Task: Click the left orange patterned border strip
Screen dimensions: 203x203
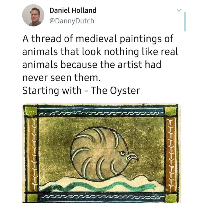Action: point(32,155)
